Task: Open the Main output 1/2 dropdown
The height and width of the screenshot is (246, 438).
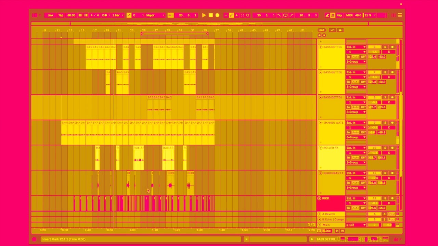Action: [x=356, y=225]
